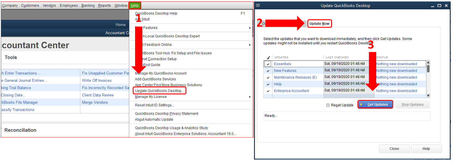Open Client Data Review tool link
This screenshot has width=453, height=161.
point(98,95)
